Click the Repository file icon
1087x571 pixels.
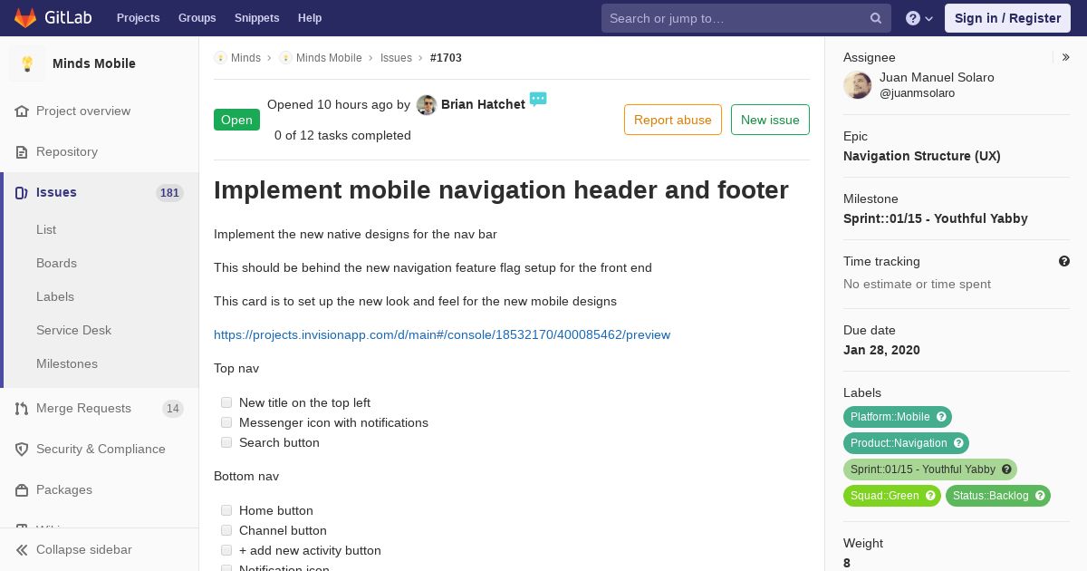tap(22, 152)
